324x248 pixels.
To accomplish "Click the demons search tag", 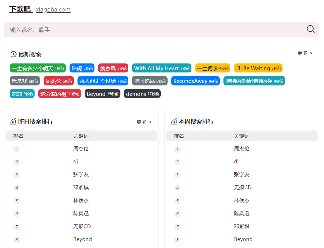I will [142, 94].
